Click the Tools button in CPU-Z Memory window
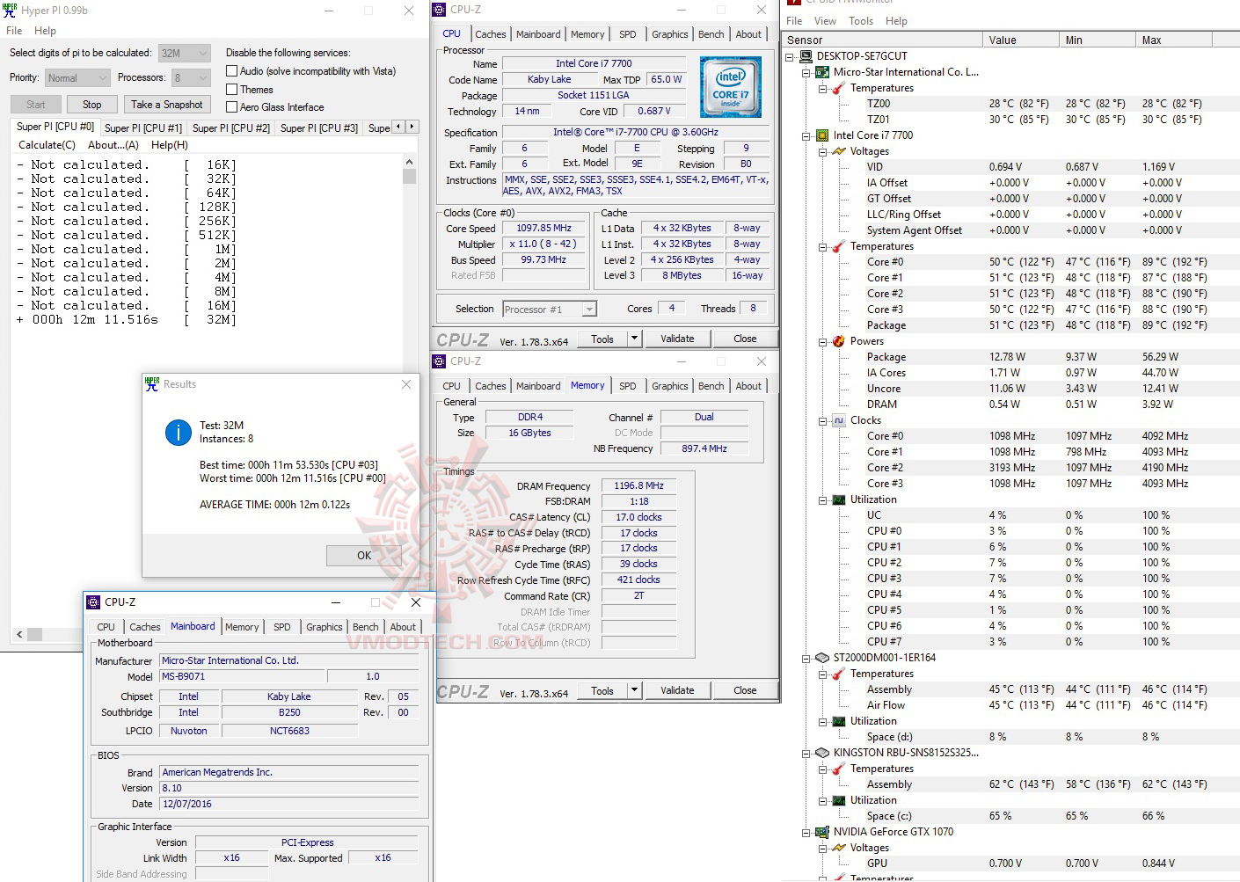This screenshot has height=882, width=1240. click(602, 690)
